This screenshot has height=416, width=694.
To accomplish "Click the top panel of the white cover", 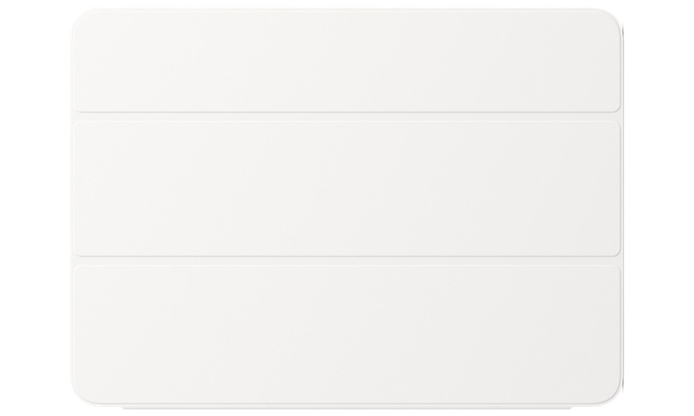I will pos(346,60).
